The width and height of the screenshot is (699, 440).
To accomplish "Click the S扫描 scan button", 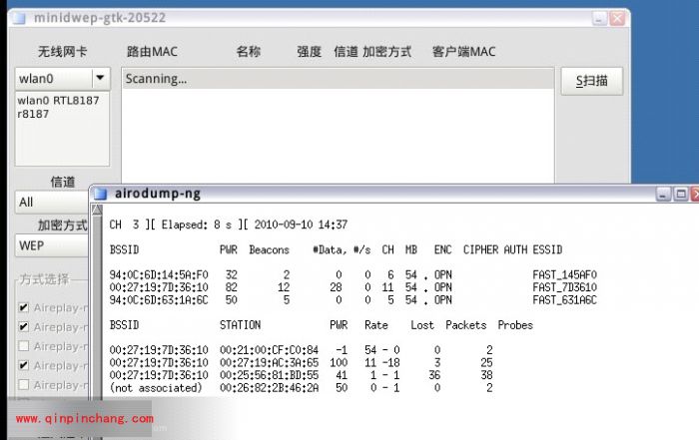I will pyautogui.click(x=591, y=81).
